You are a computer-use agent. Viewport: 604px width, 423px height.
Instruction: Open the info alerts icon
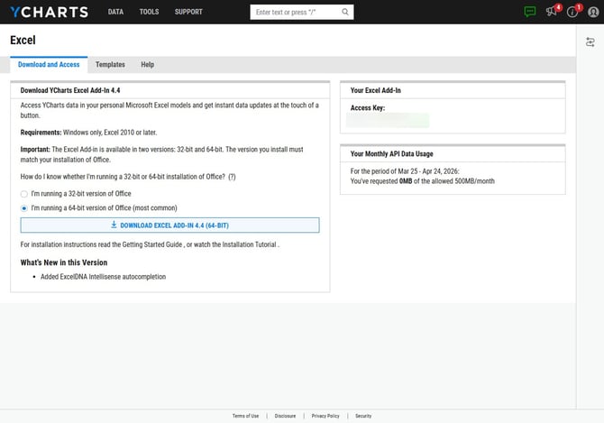[x=572, y=13]
